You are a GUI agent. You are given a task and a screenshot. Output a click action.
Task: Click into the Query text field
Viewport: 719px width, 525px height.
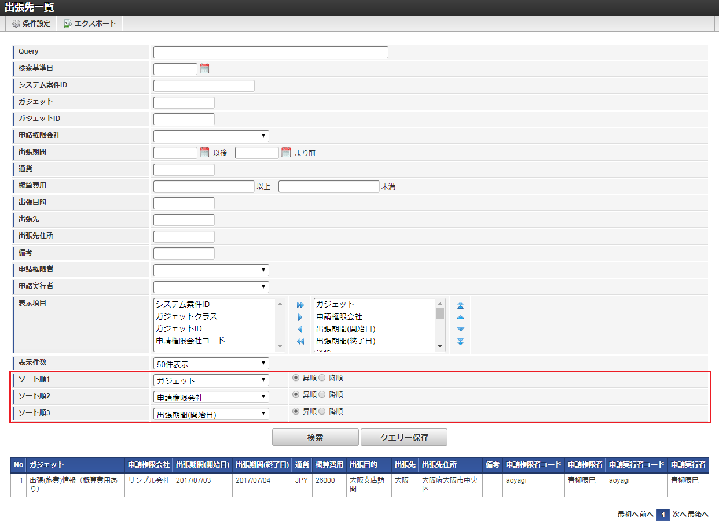tap(270, 53)
